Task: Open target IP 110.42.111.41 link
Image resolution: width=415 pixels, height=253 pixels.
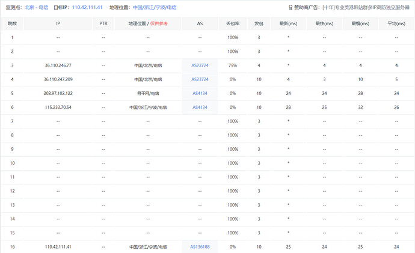Action: (87, 7)
